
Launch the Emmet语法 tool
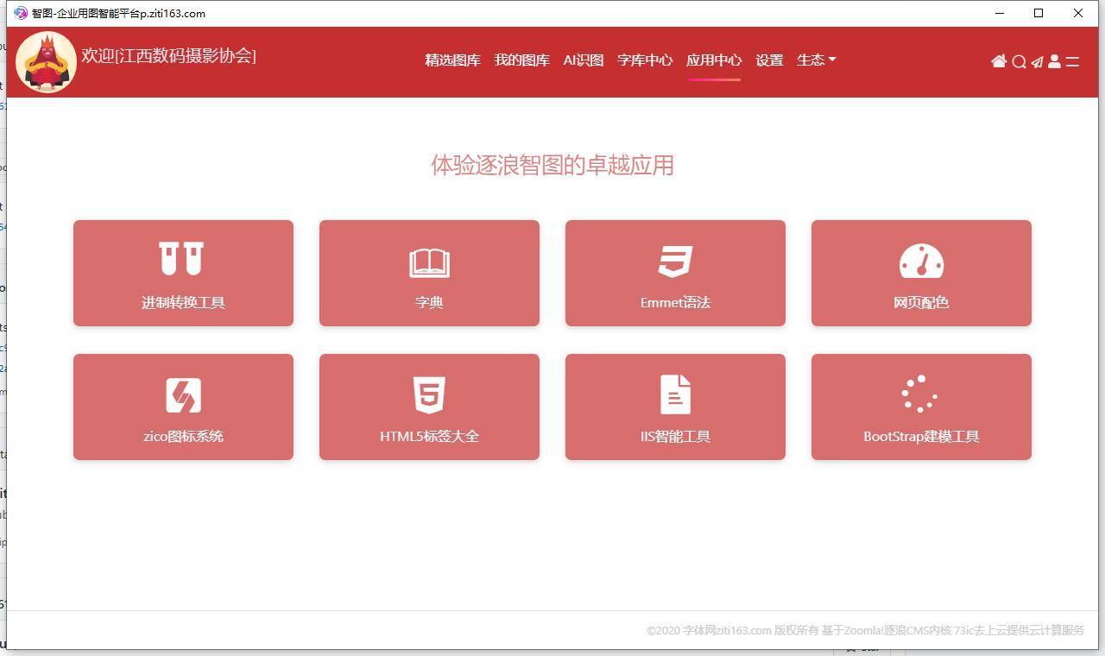click(x=675, y=273)
